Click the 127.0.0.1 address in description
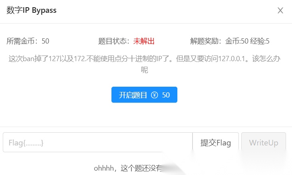292x175 pixels. [x=231, y=59]
